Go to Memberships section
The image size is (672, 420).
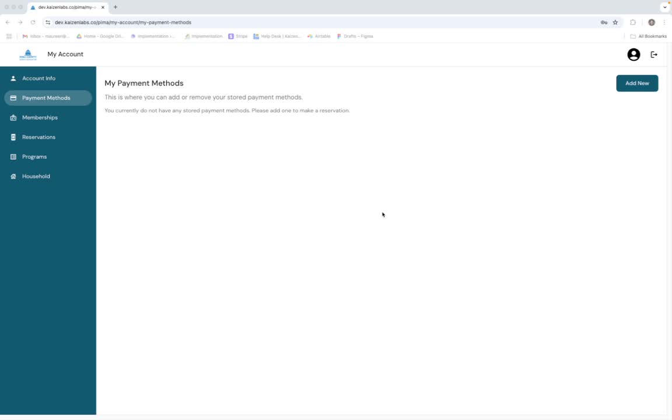48,117
